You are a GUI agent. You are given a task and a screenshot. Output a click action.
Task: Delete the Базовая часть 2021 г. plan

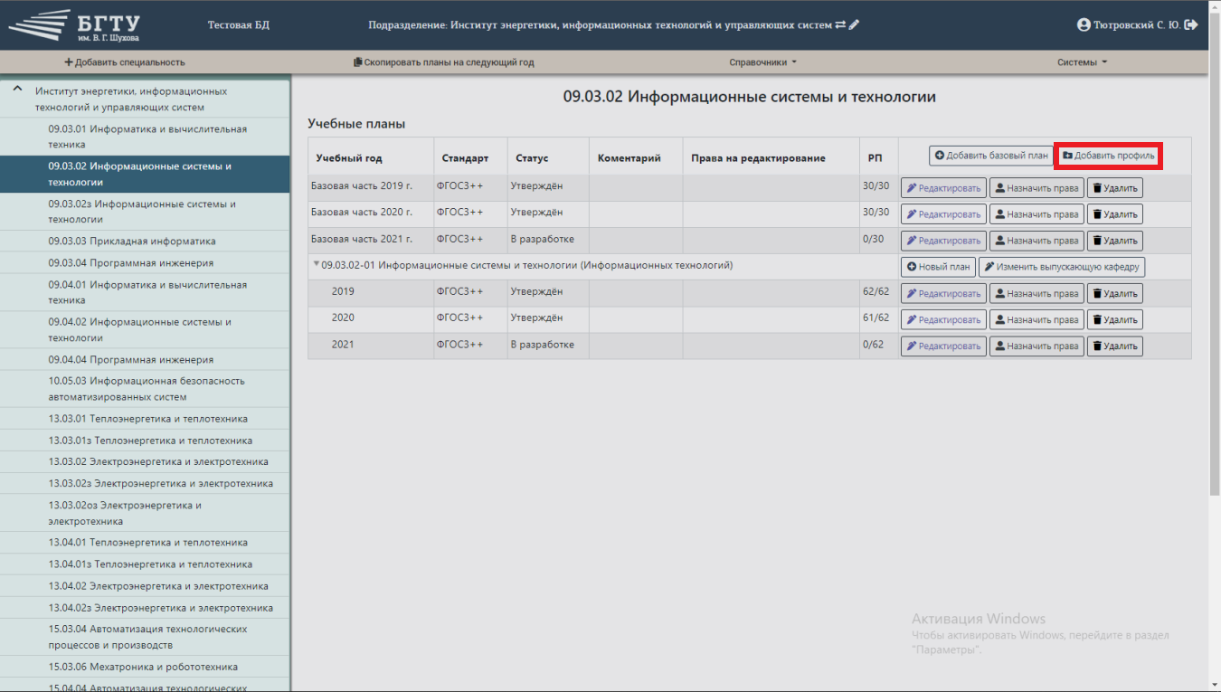pos(1114,241)
